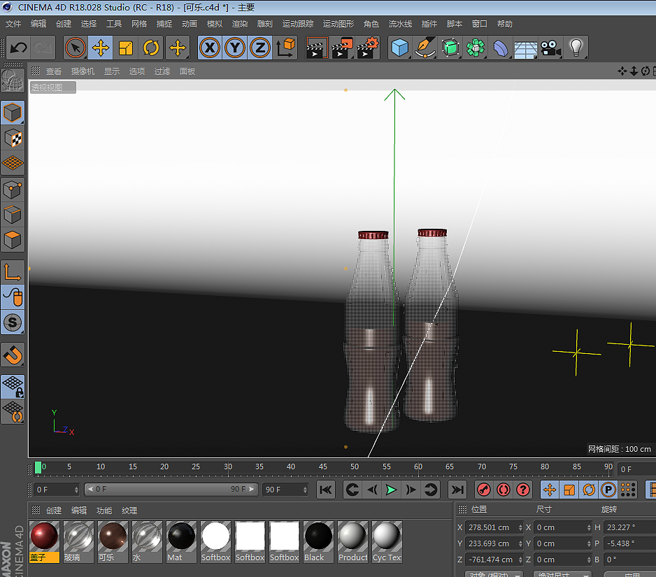Go to end of animation
Viewport: 656px width, 577px height.
click(x=457, y=490)
